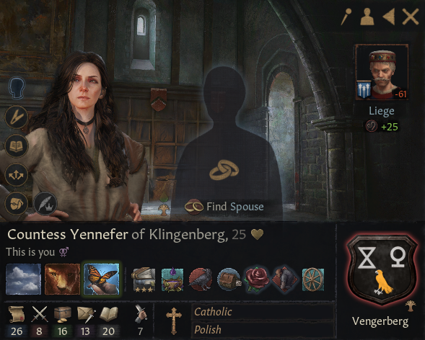The height and width of the screenshot is (340, 425).
Task: Click the pin character window icon
Action: (346, 17)
